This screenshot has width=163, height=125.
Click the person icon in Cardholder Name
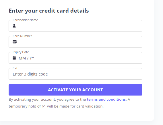coord(14,26)
